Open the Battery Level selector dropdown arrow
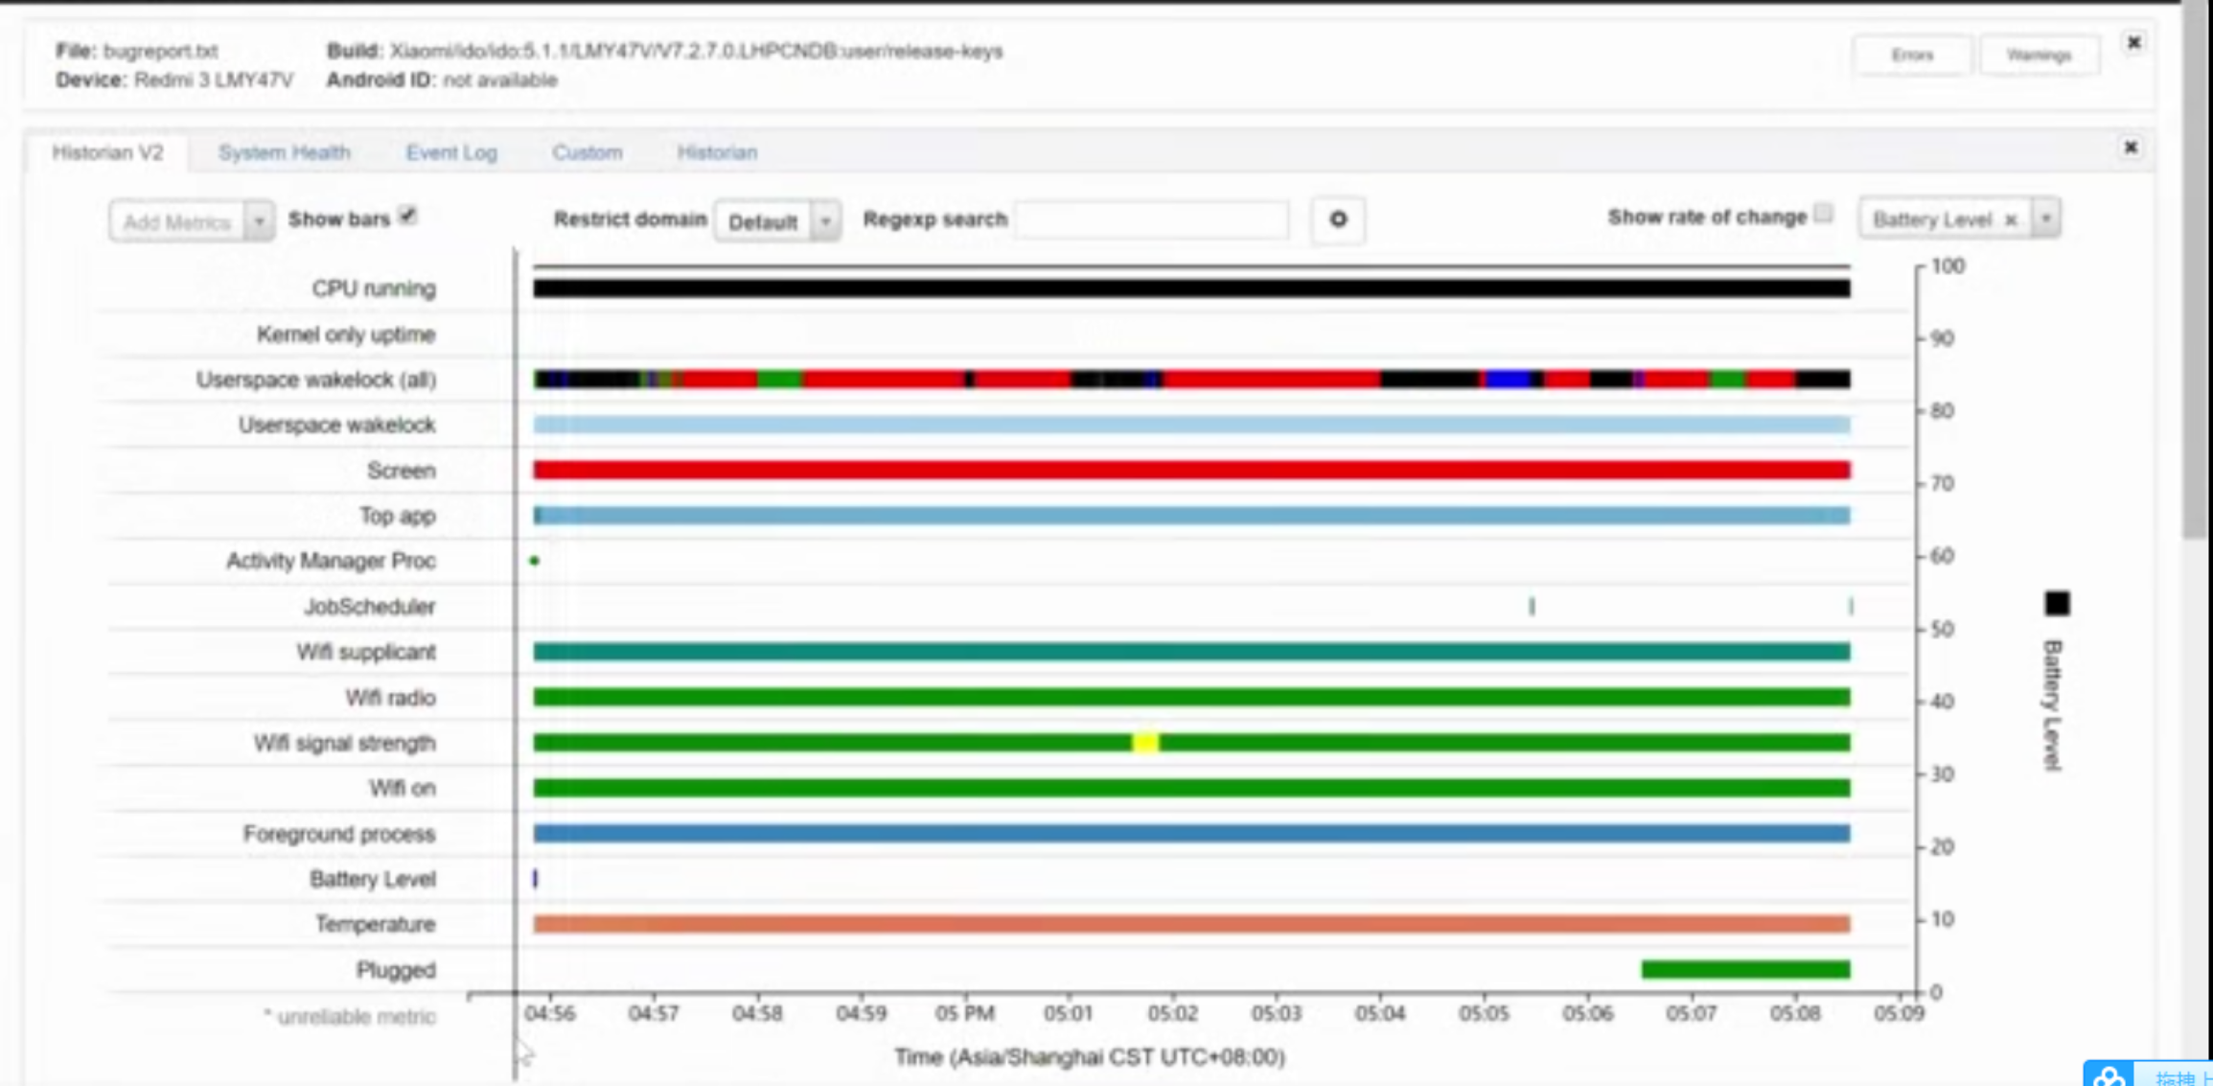The width and height of the screenshot is (2213, 1086). pyautogui.click(x=2045, y=219)
